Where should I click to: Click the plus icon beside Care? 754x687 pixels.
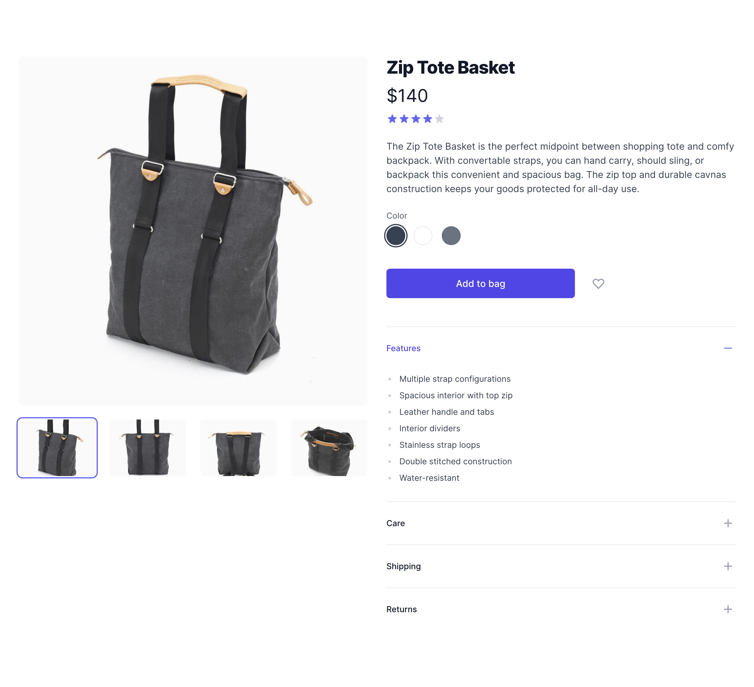pos(727,523)
